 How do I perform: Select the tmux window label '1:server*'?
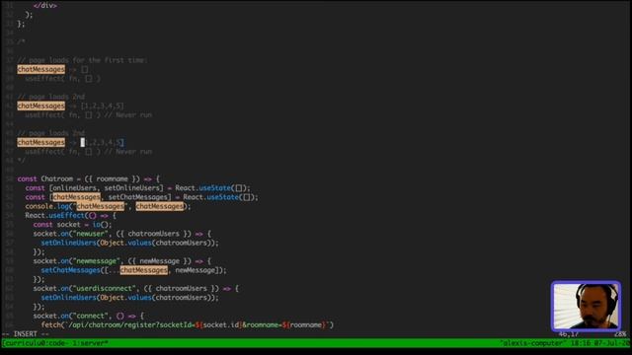(x=90, y=343)
